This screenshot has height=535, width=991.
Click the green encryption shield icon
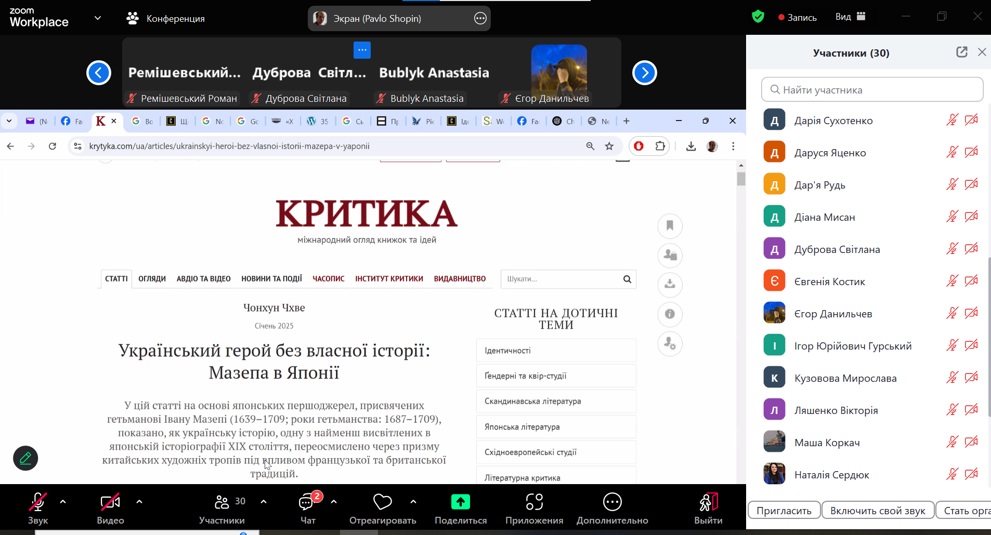click(x=758, y=17)
